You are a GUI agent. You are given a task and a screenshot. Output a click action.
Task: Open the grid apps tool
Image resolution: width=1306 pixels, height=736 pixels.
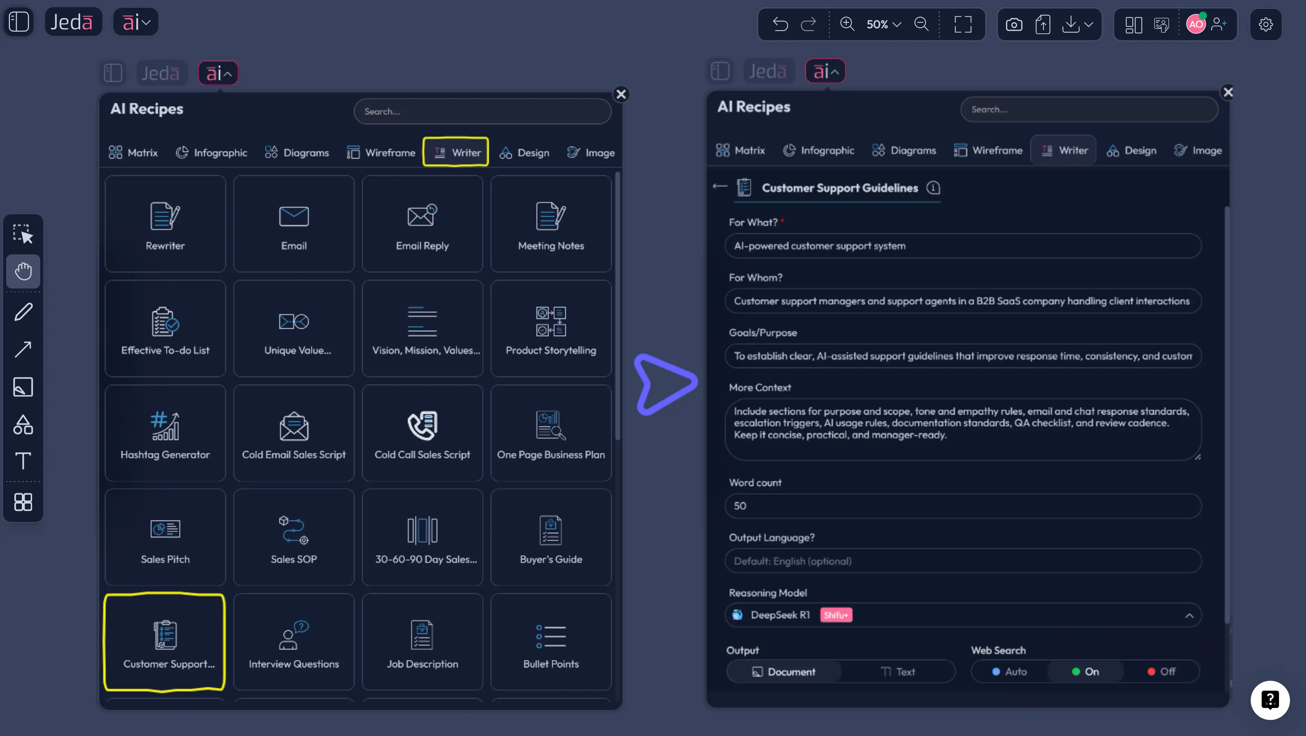pos(23,502)
